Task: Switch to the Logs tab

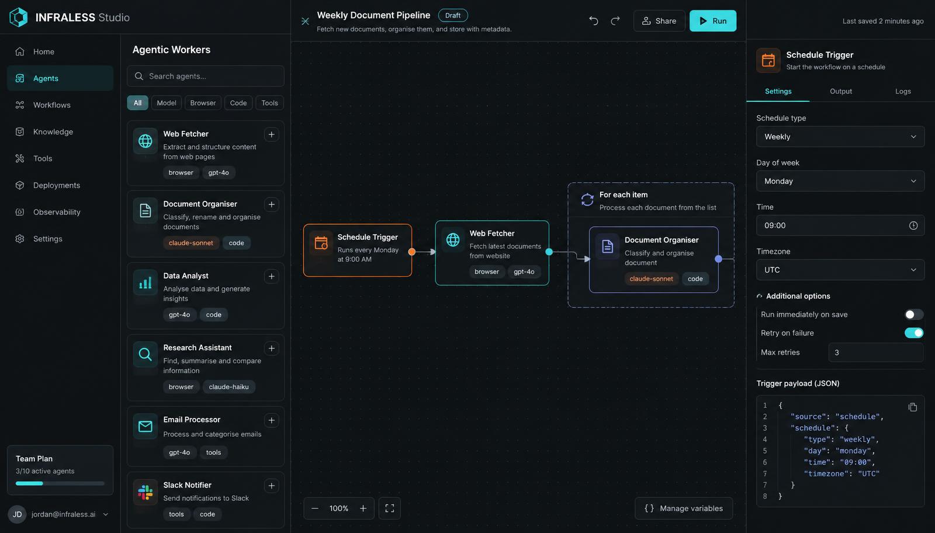Action: tap(903, 91)
